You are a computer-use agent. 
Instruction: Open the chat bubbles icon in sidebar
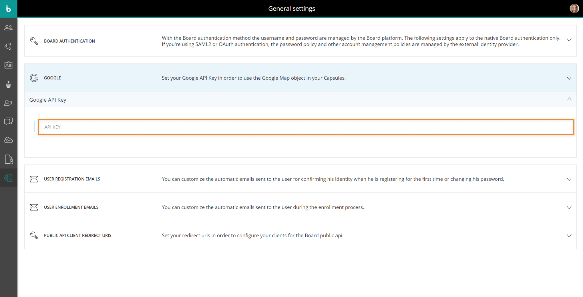[x=9, y=122]
